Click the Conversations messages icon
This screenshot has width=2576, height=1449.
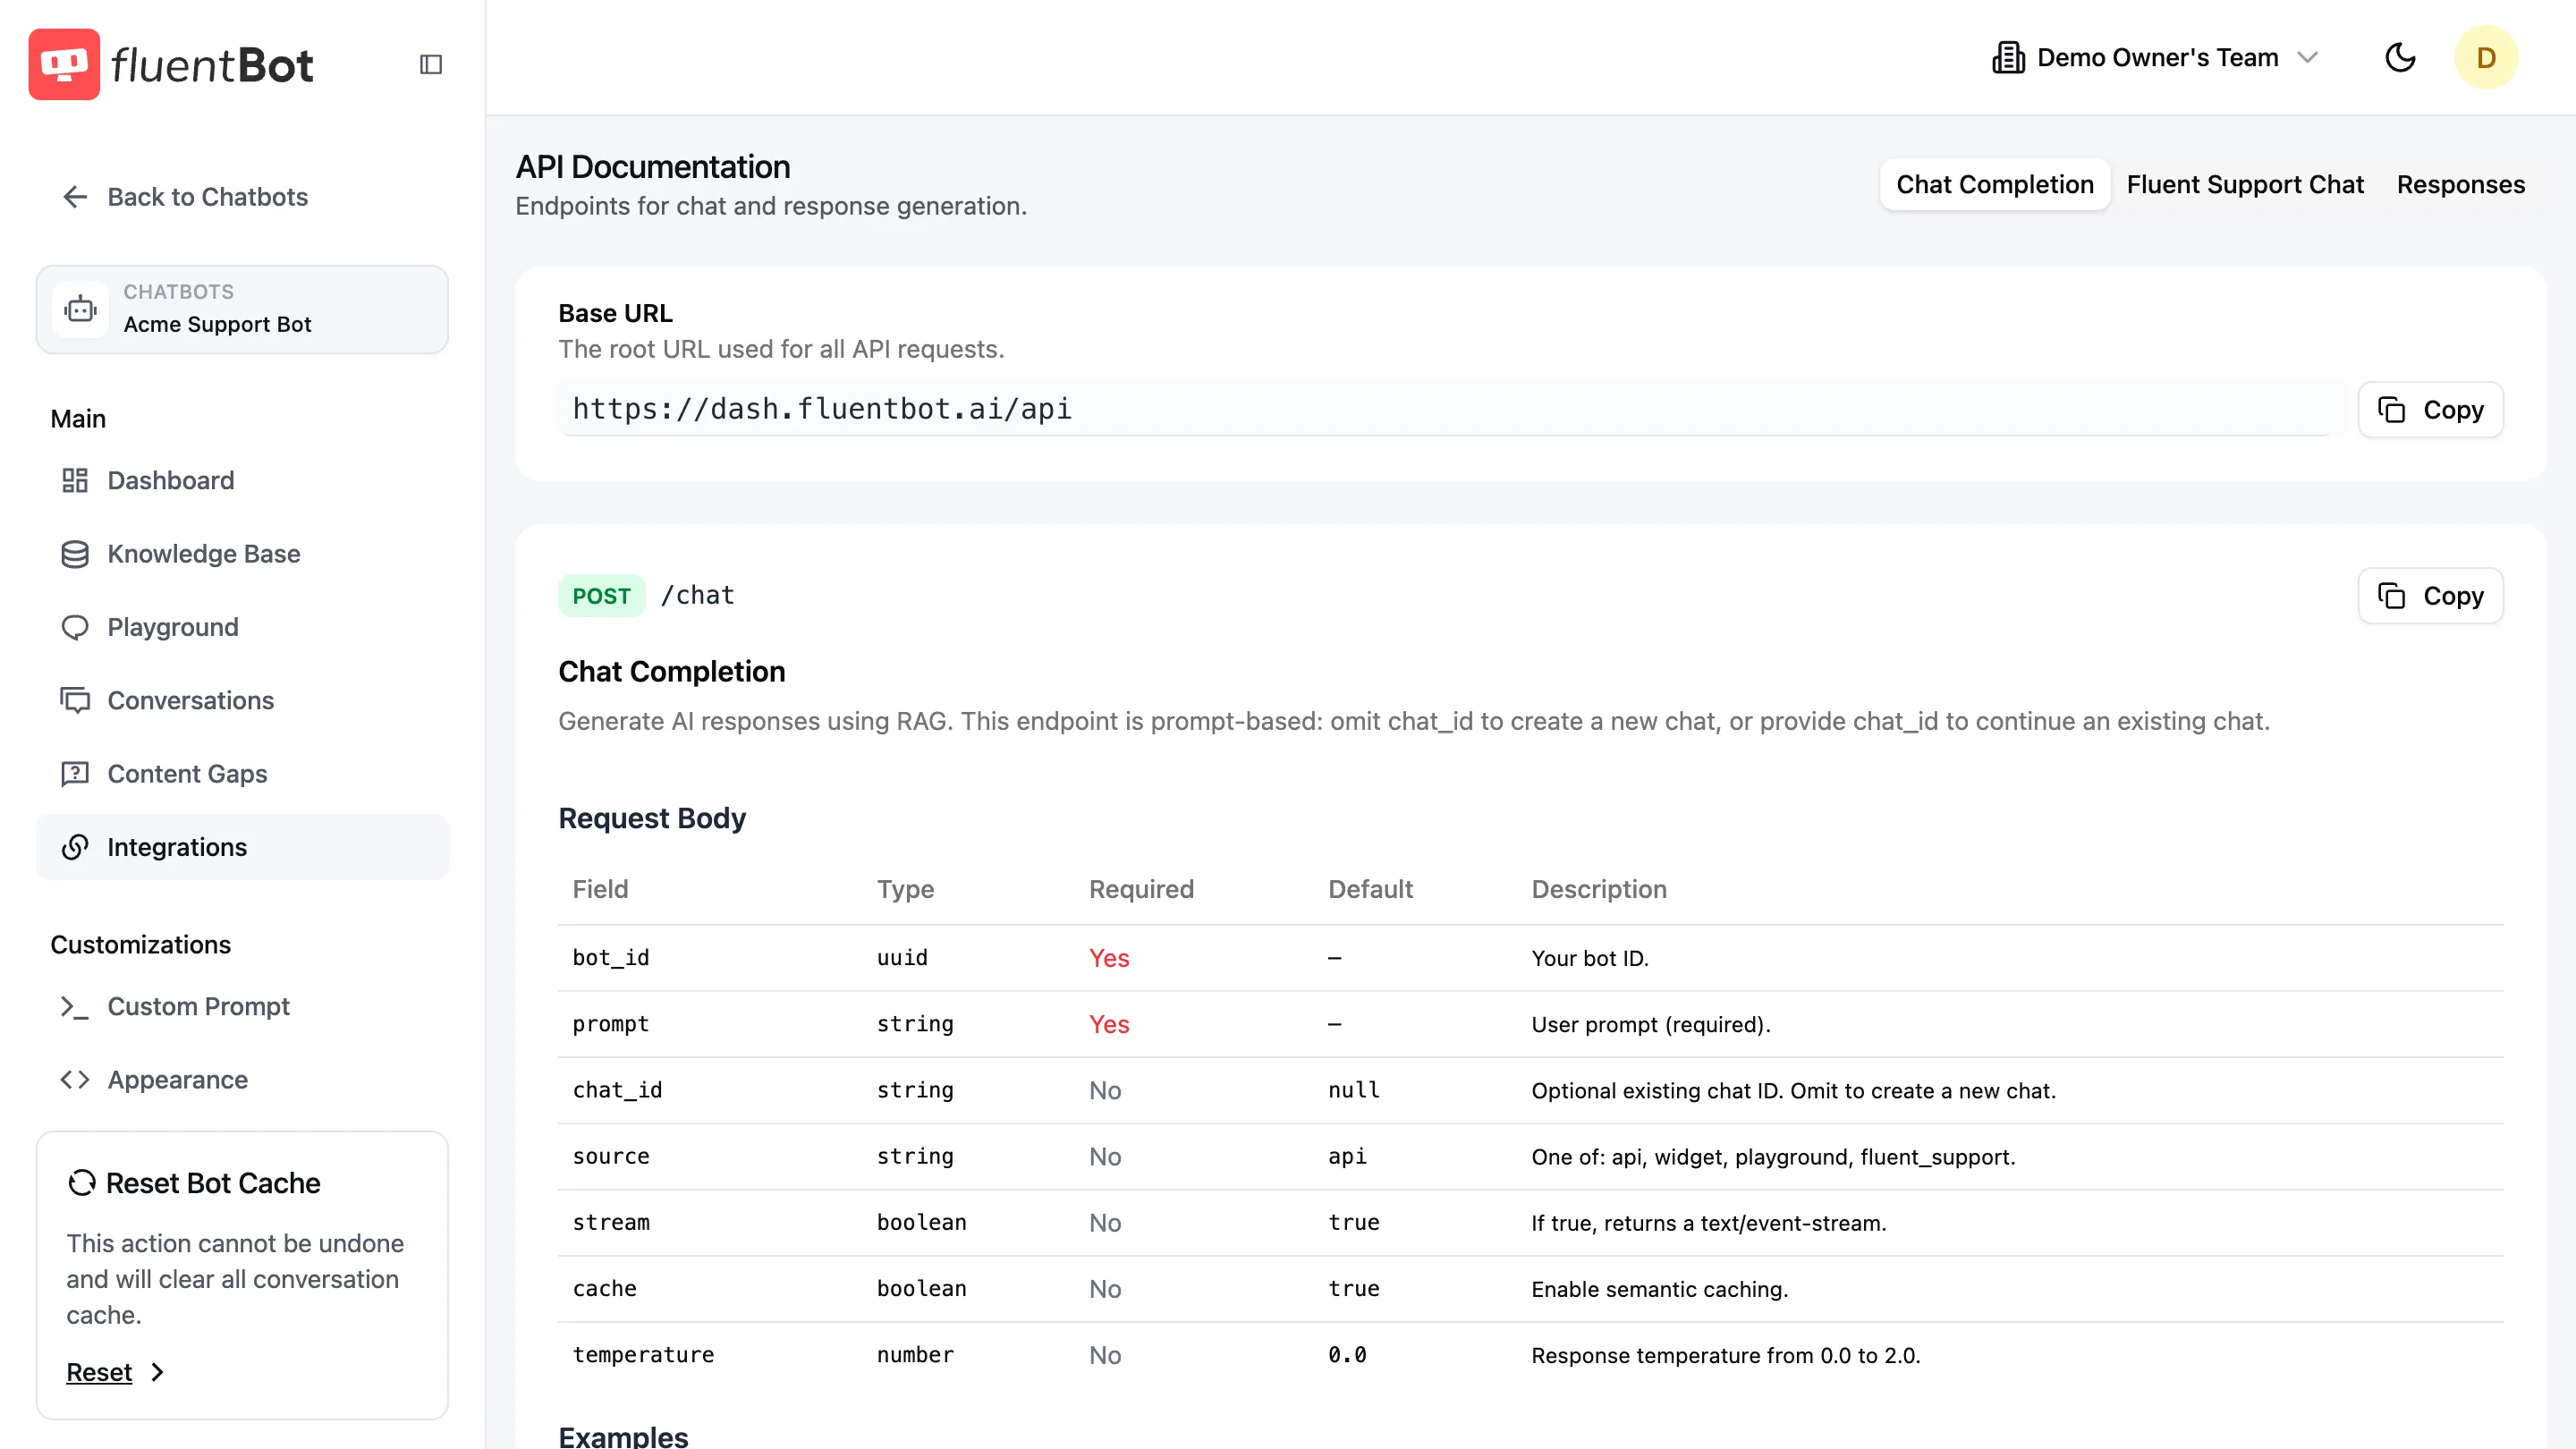75,700
